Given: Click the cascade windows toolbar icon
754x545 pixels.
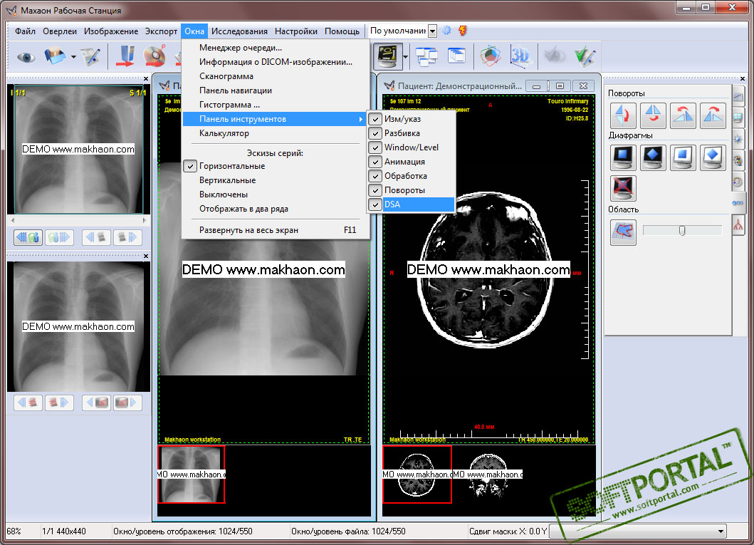Looking at the screenshot, I should [456, 56].
